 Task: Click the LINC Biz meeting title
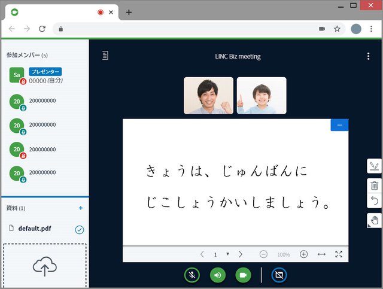click(x=238, y=56)
